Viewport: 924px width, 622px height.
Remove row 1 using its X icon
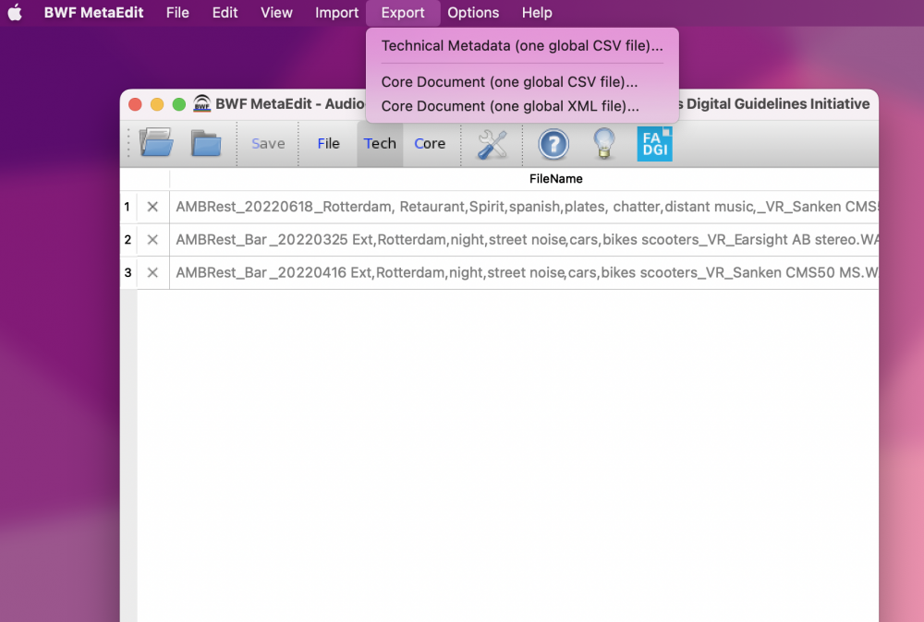tap(152, 207)
